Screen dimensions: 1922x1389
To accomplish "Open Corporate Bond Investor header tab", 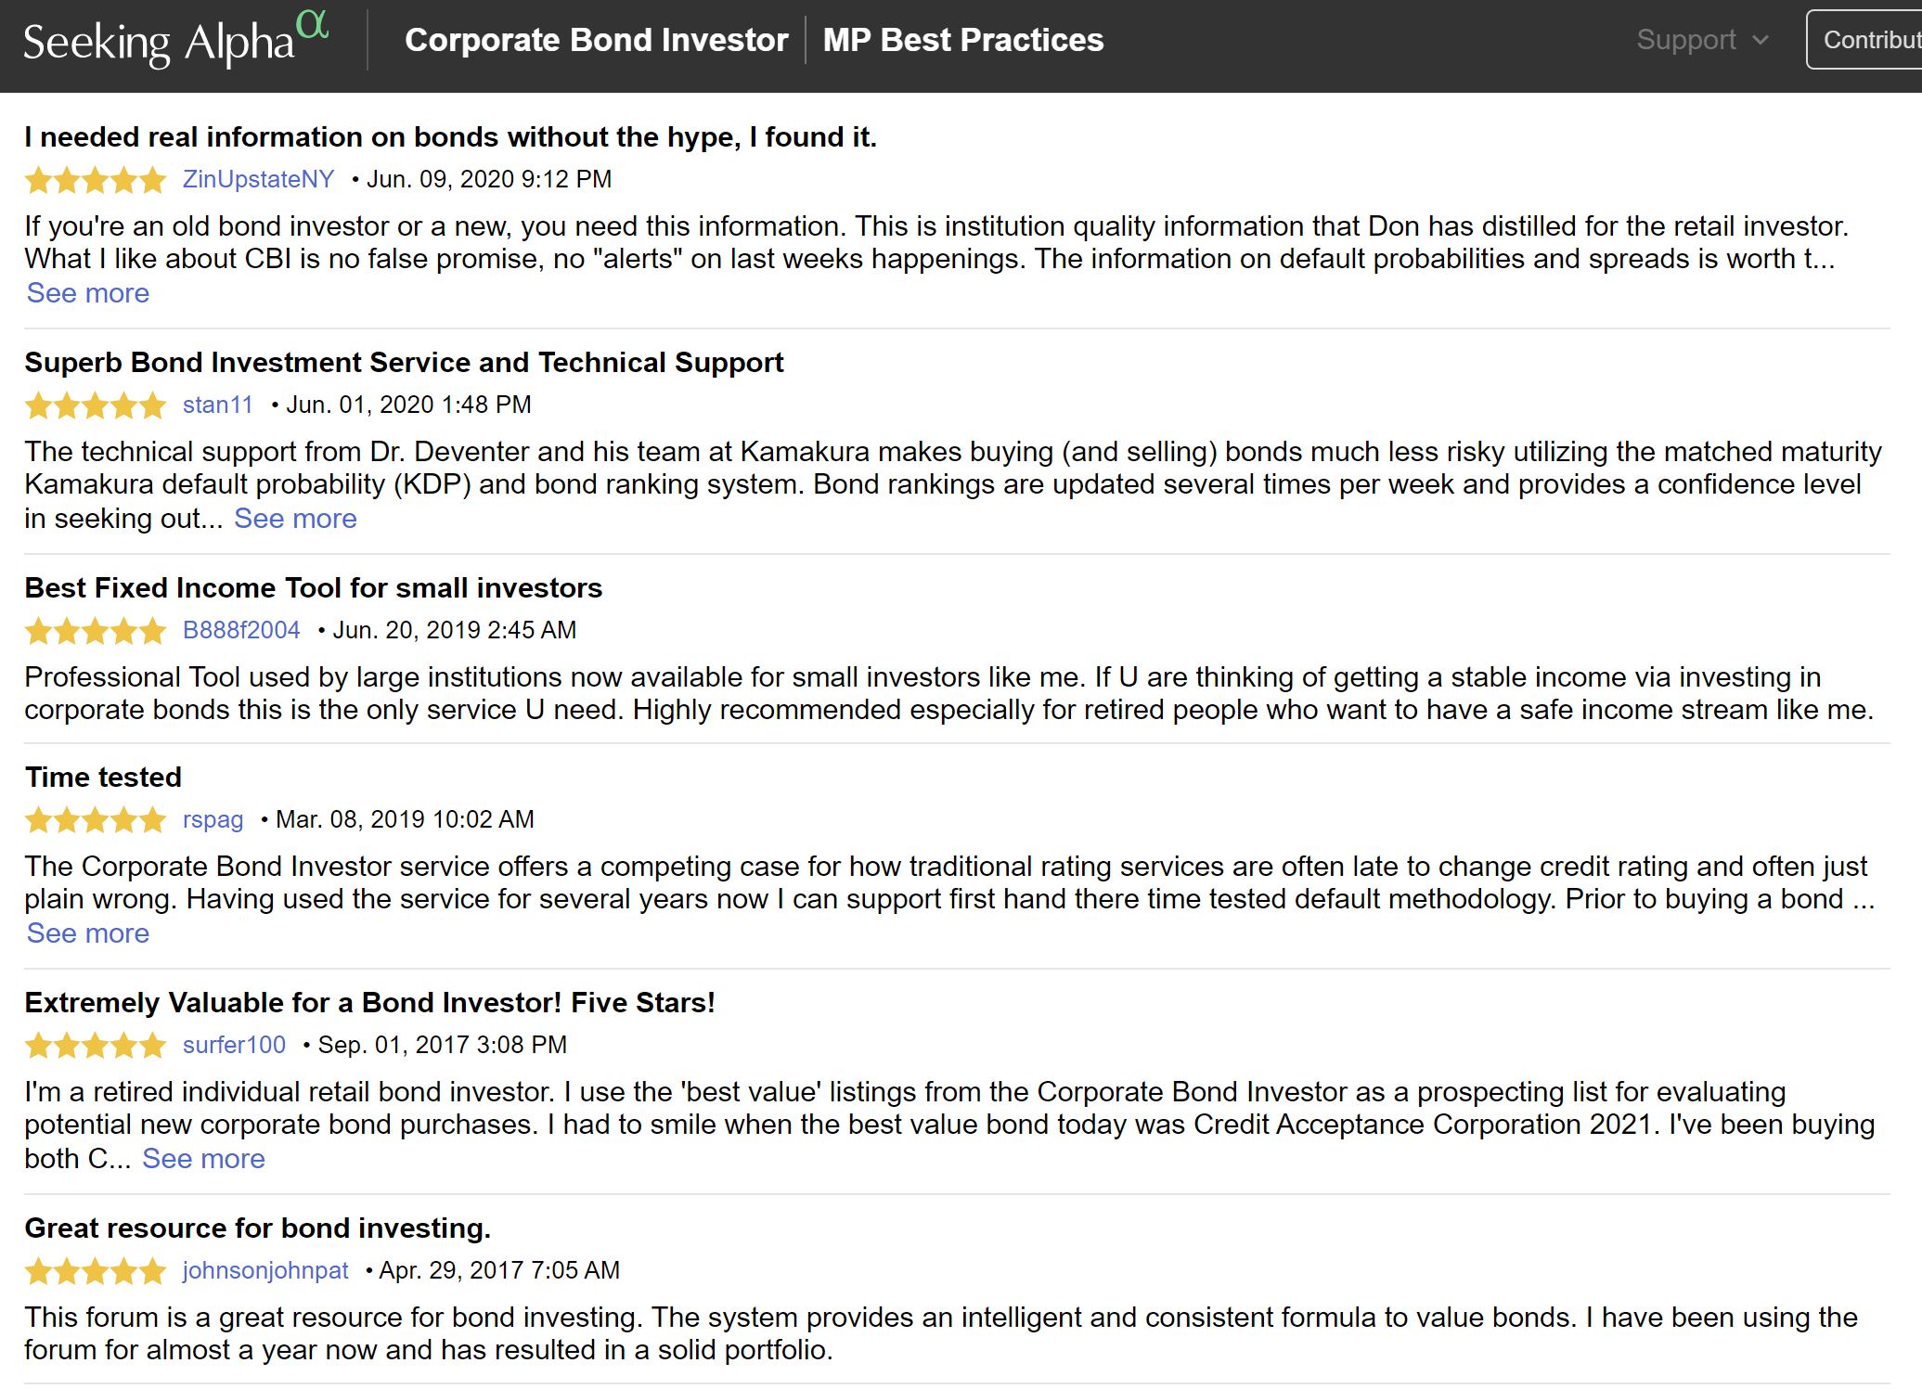I will [597, 40].
